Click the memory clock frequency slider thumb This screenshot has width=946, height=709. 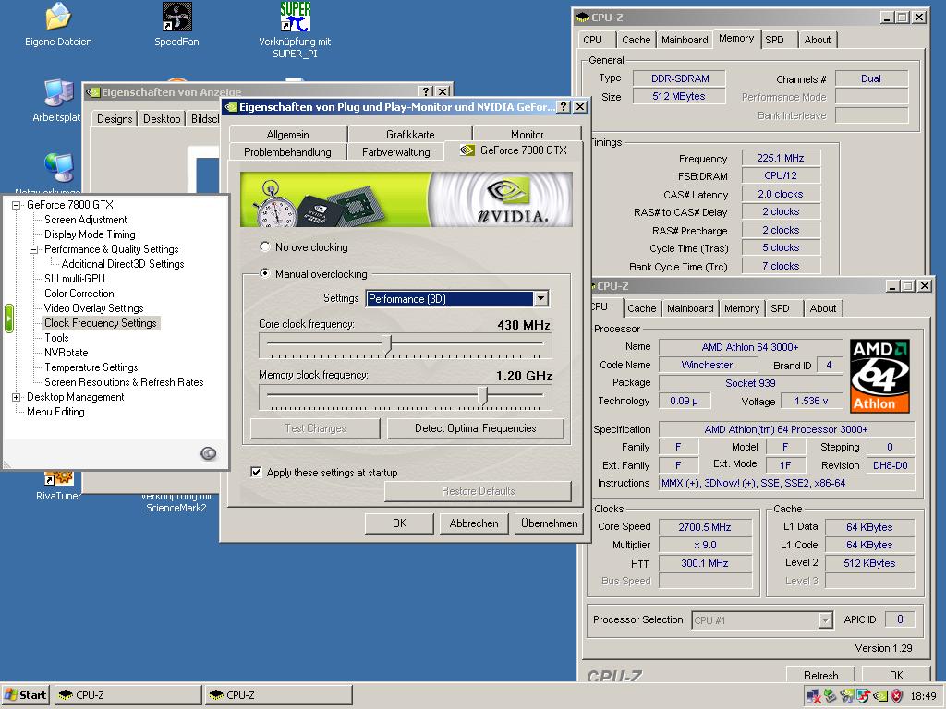pyautogui.click(x=482, y=395)
